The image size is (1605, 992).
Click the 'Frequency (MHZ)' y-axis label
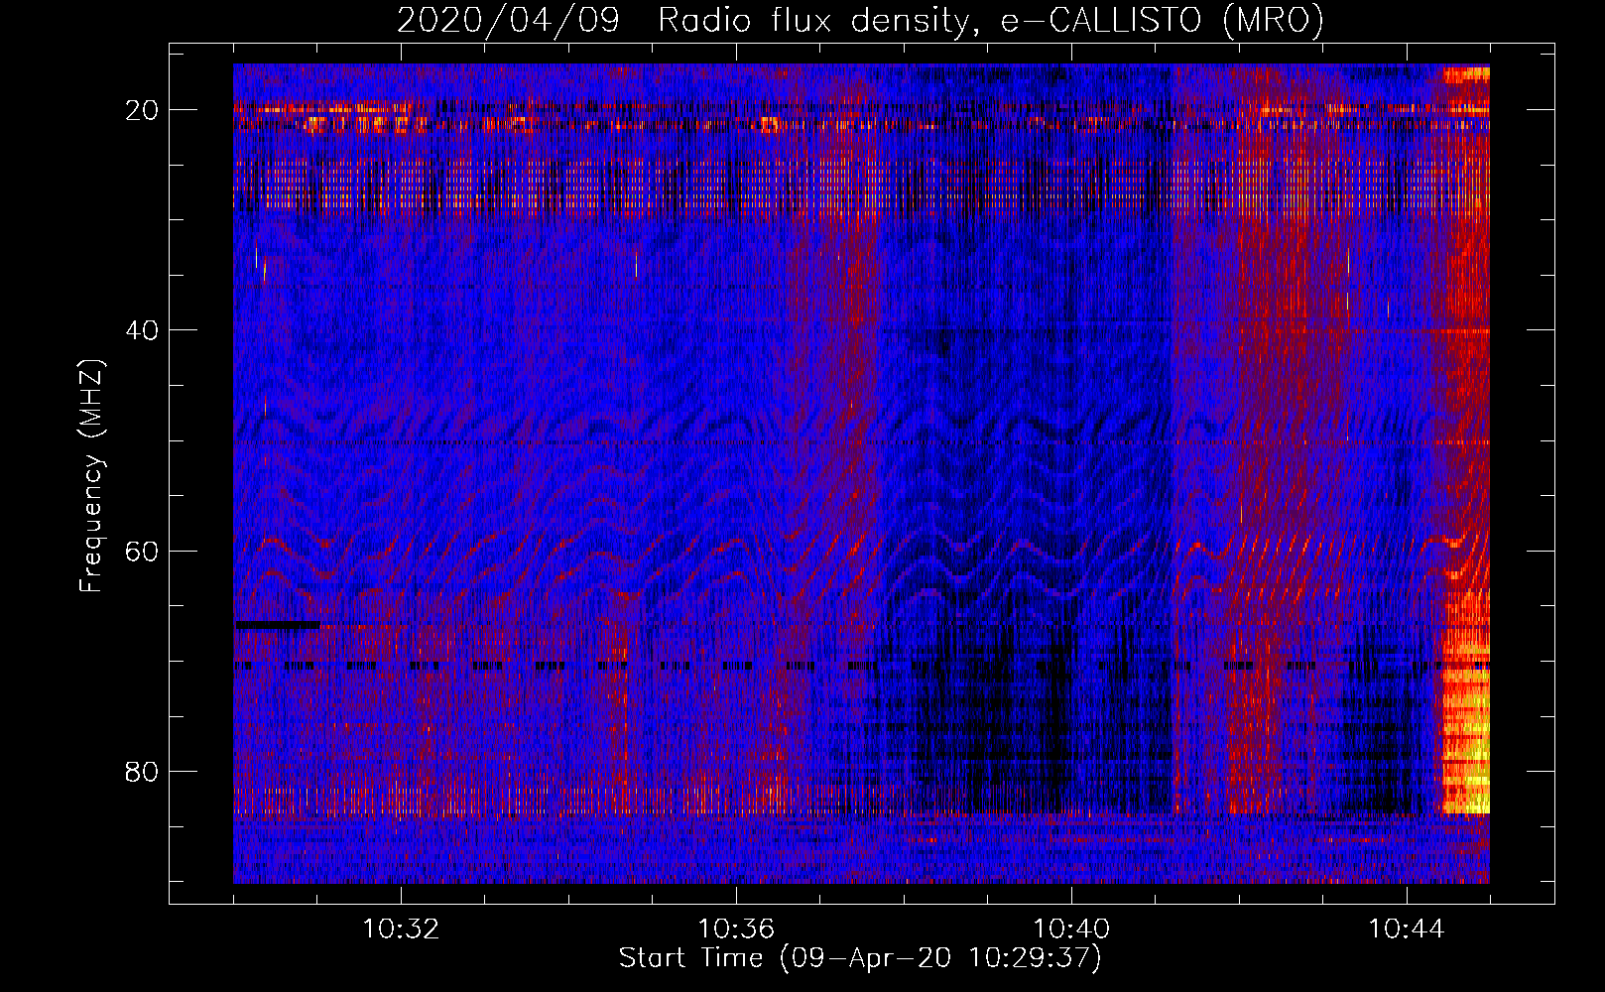pos(91,476)
